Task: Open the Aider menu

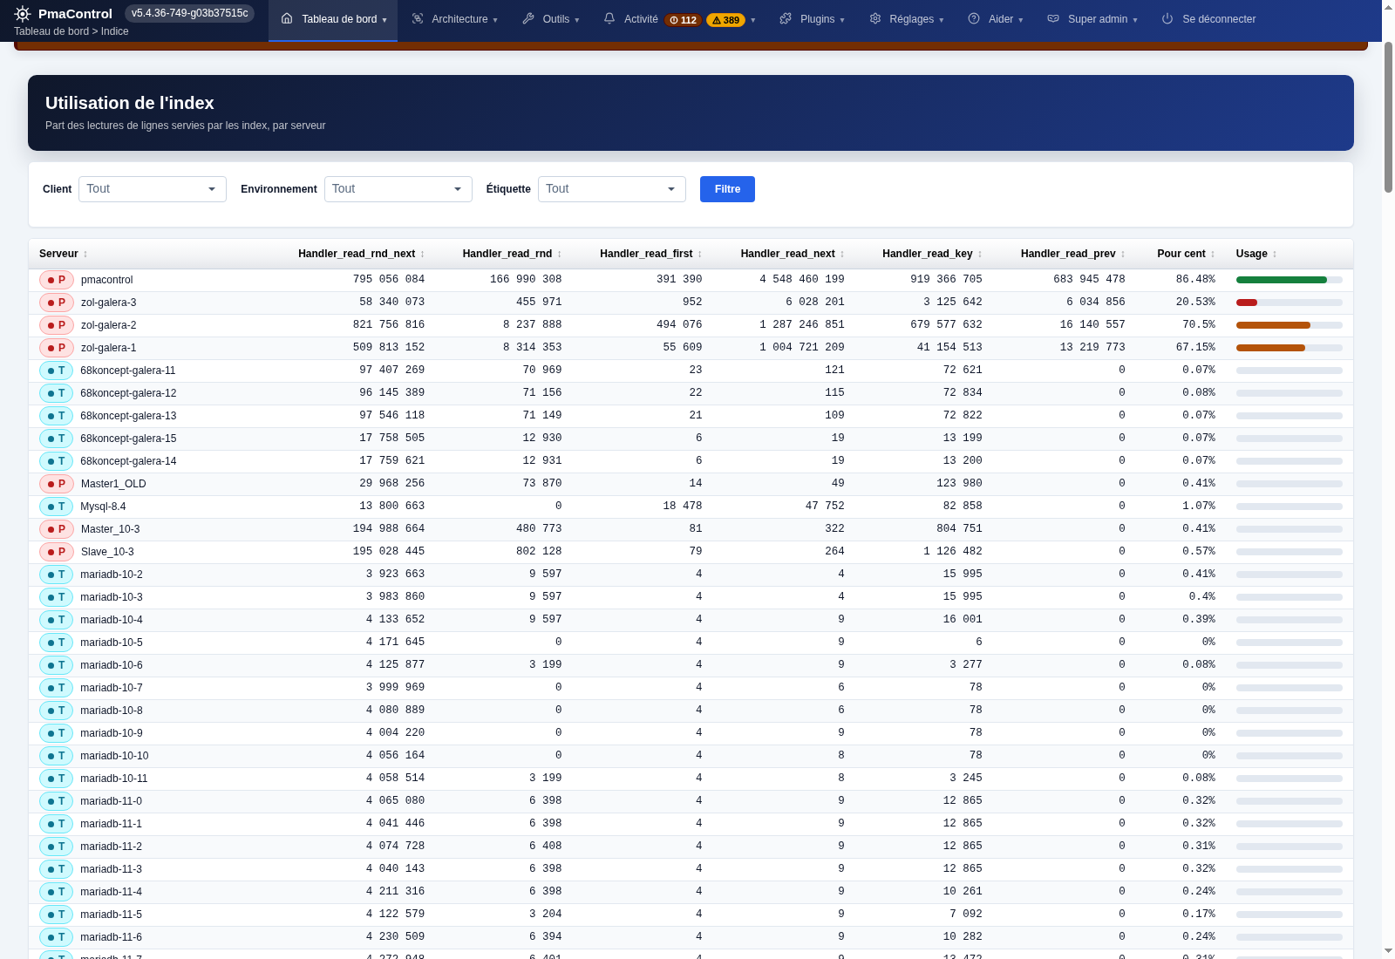Action: 996,19
